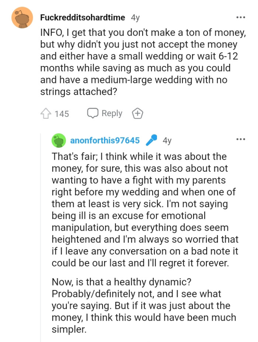This screenshot has width=258, height=342.
Task: Click the award pentagon to open award options
Action: tap(137, 113)
